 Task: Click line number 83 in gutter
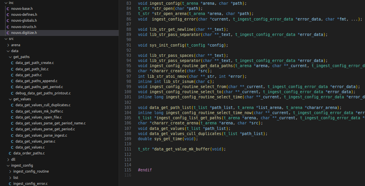click(129, 4)
